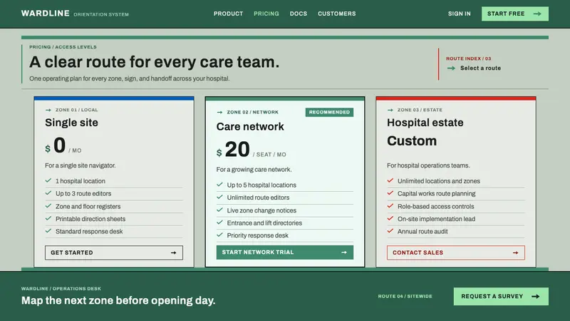Viewport: 570px width, 321px height.
Task: Click the 'Live zone change notices' feature text
Action: pos(261,210)
